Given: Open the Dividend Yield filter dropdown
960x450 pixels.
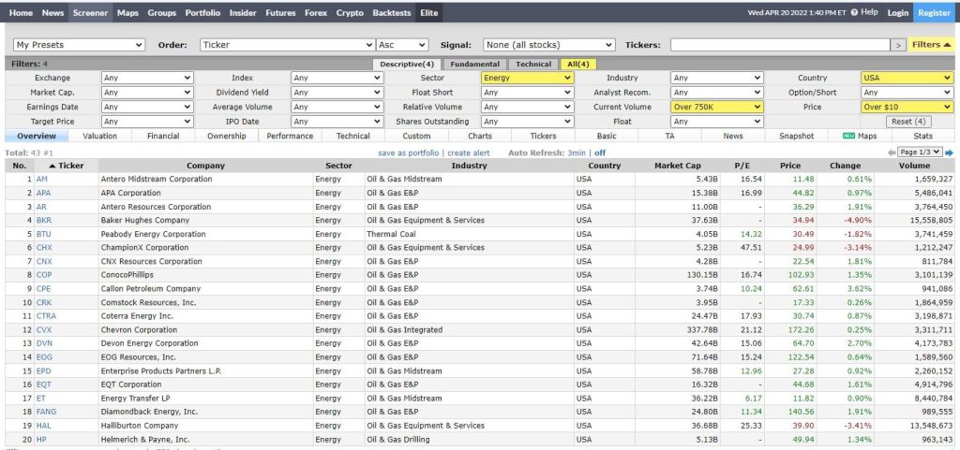Looking at the screenshot, I should [x=337, y=93].
